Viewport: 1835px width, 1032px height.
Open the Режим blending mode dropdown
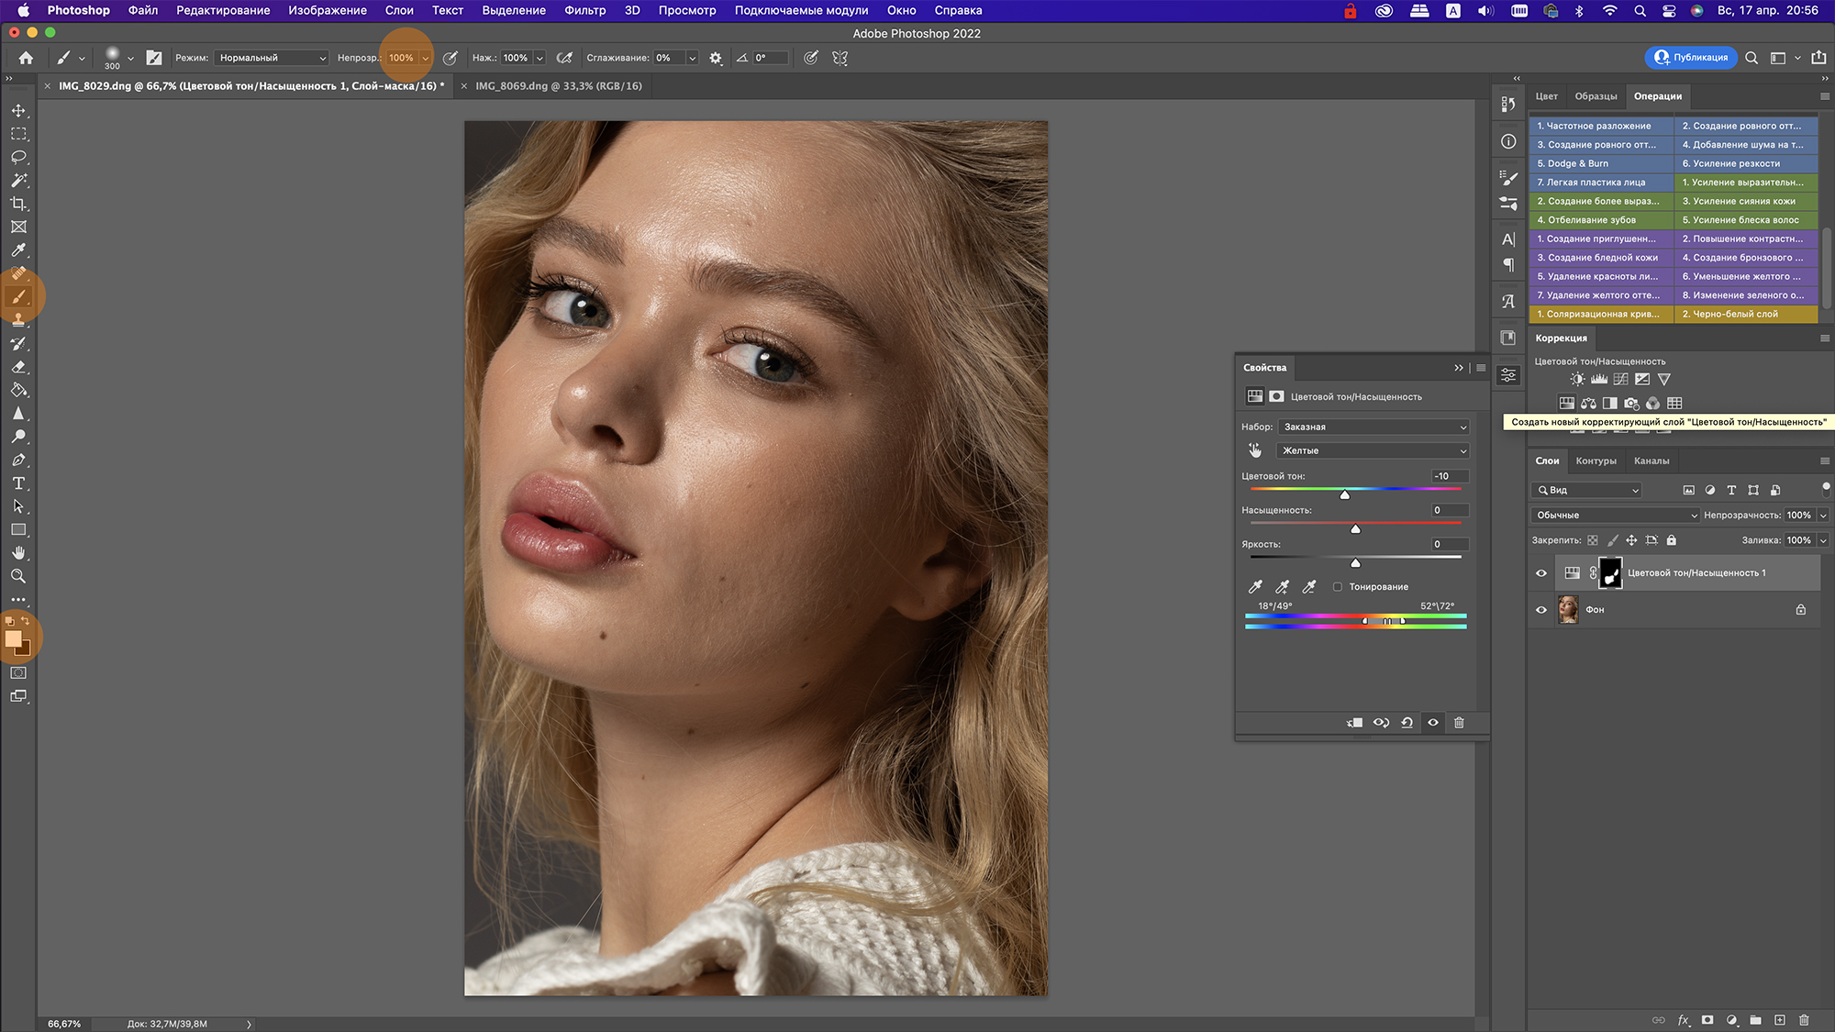pyautogui.click(x=272, y=58)
